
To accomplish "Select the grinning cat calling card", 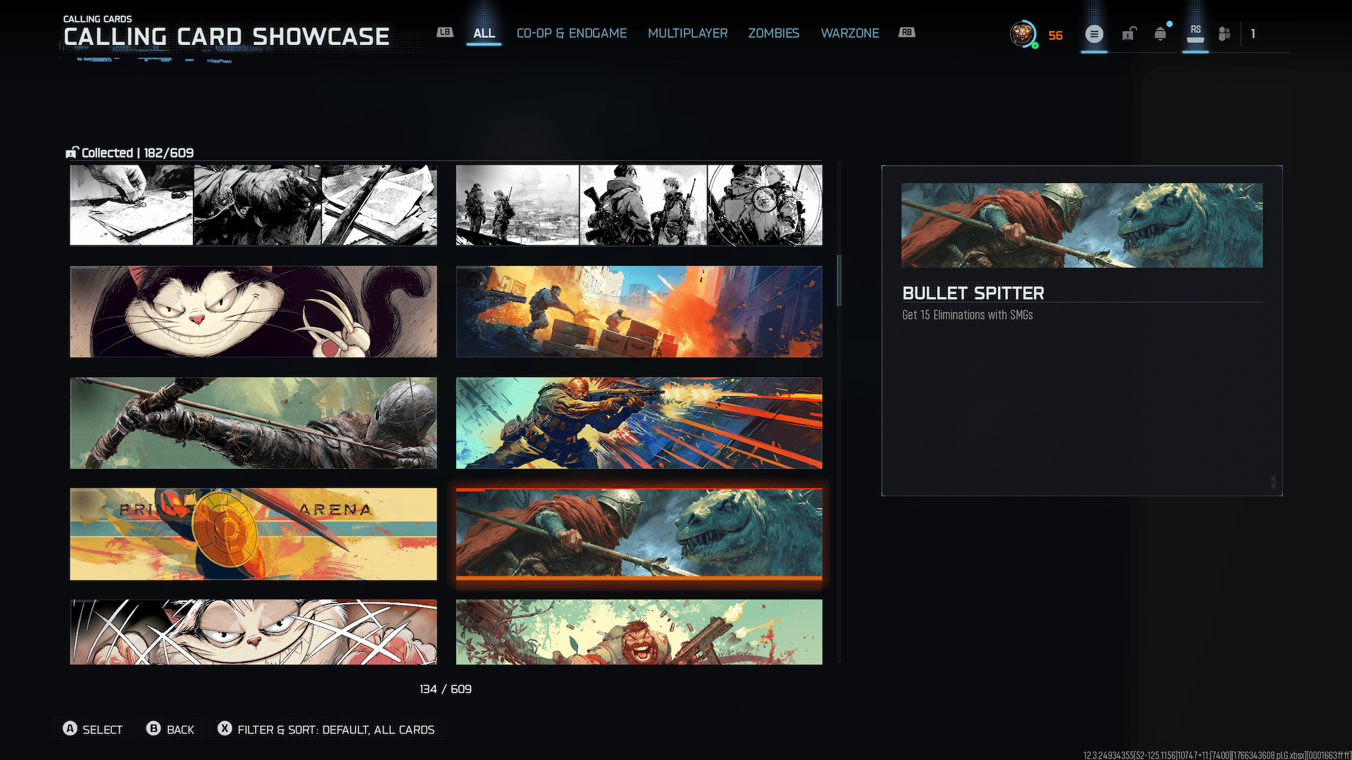I will tap(253, 312).
